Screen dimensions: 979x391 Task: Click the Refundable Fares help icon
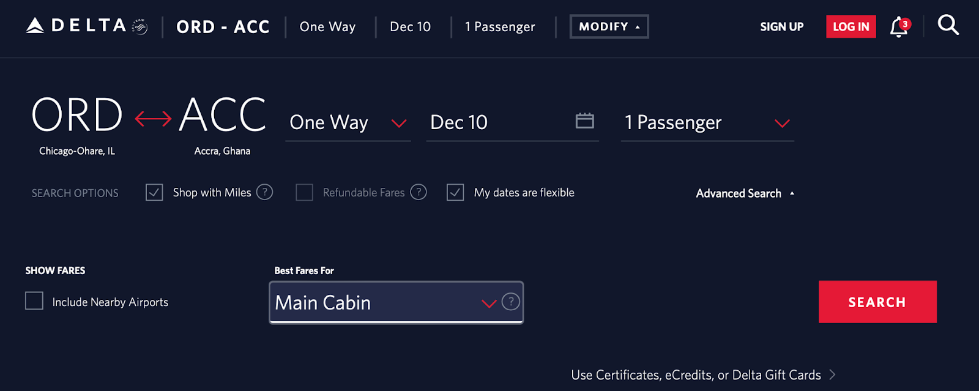coord(419,192)
